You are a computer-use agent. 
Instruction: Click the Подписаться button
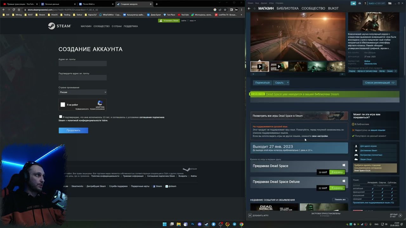(262, 83)
